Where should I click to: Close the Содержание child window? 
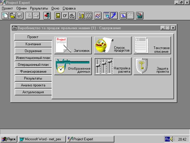173,28
